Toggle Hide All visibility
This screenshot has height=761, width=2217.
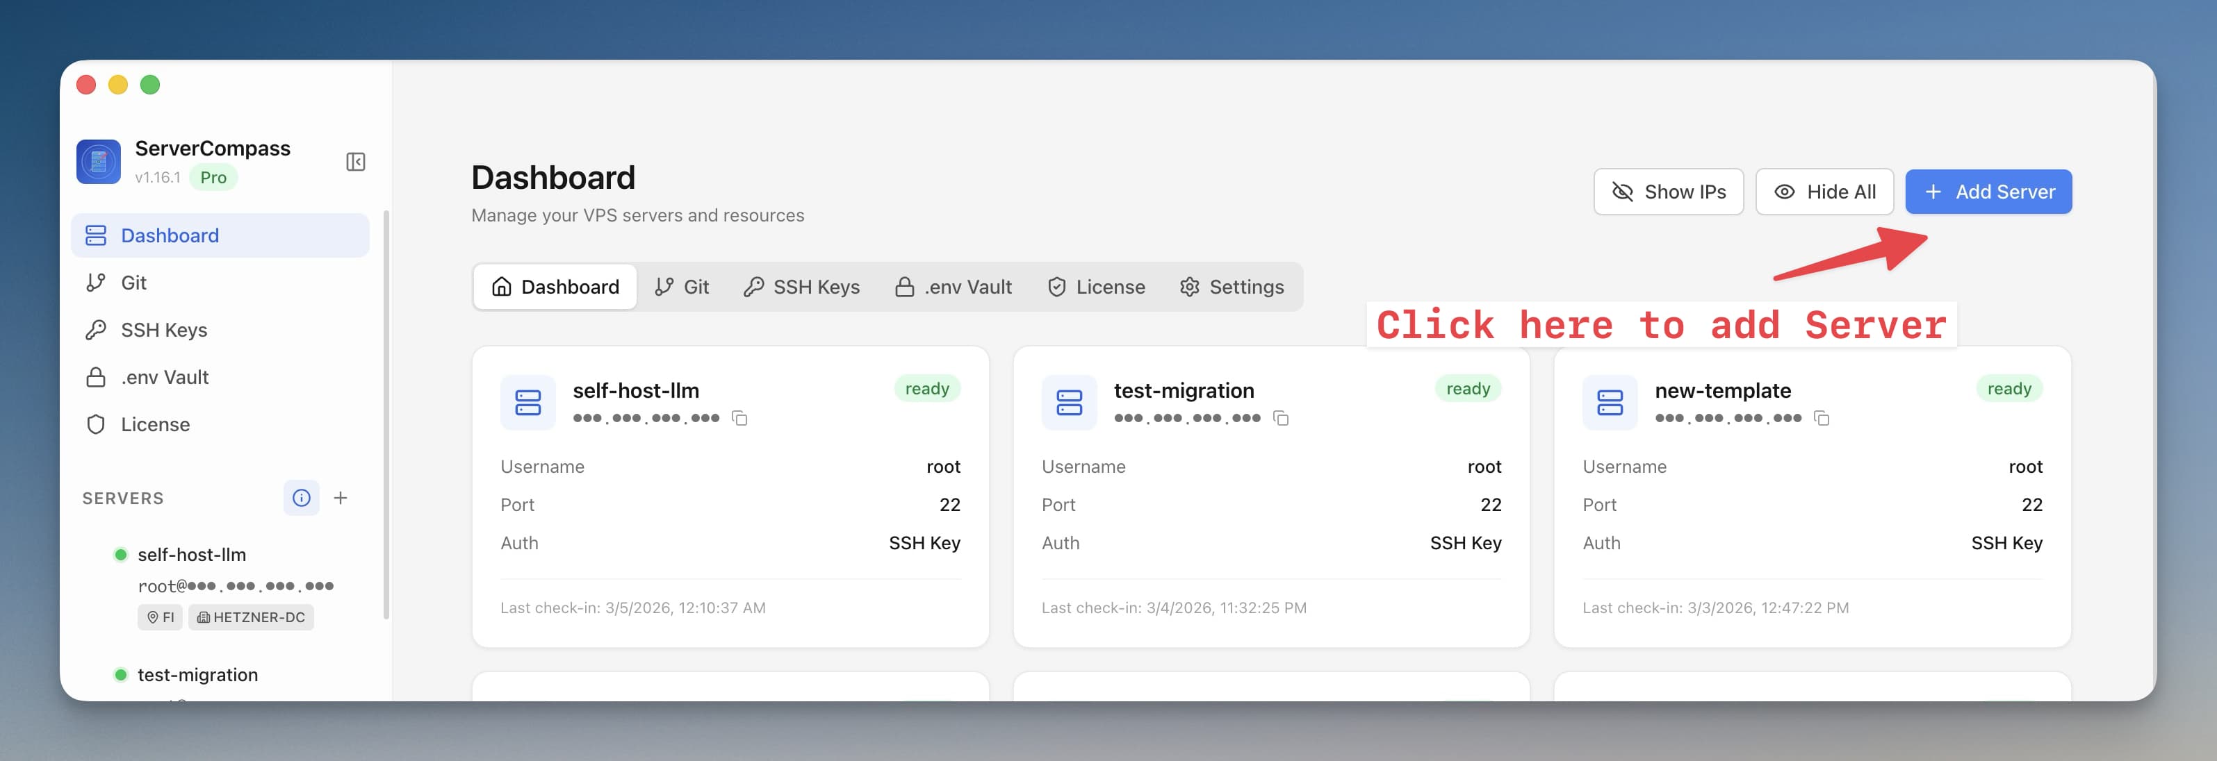pyautogui.click(x=1824, y=192)
